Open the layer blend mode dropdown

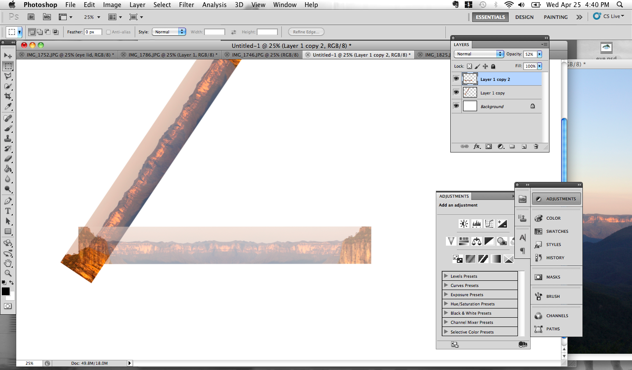pyautogui.click(x=478, y=54)
